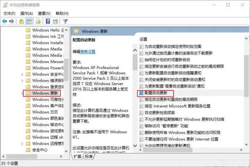
Task: Open the 查看(V) menu
Action: coord(44,14)
